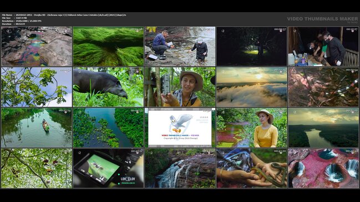Open the tapir grazing thumbnail
360x202 pixels.
[108, 87]
